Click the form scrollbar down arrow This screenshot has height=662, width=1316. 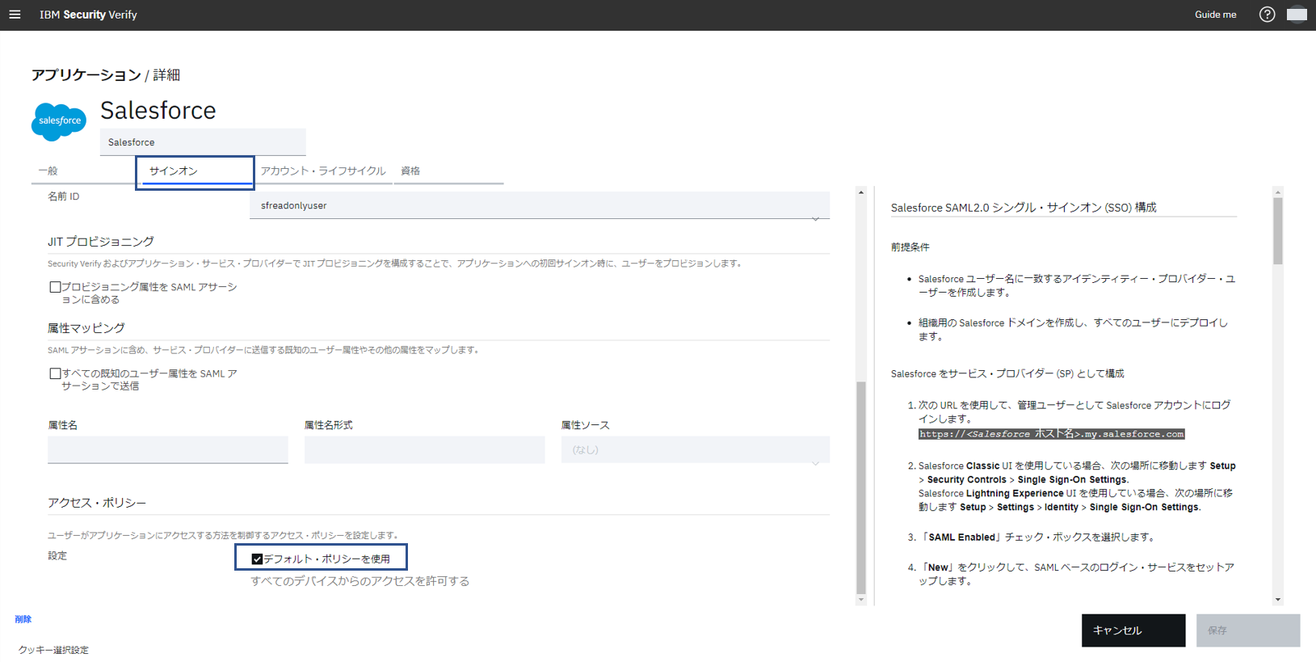click(x=861, y=600)
